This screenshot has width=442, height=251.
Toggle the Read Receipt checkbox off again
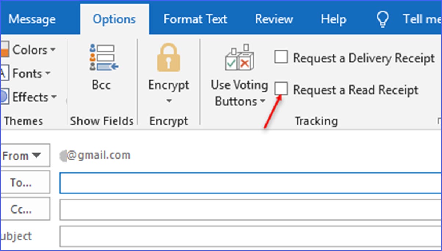pos(281,89)
